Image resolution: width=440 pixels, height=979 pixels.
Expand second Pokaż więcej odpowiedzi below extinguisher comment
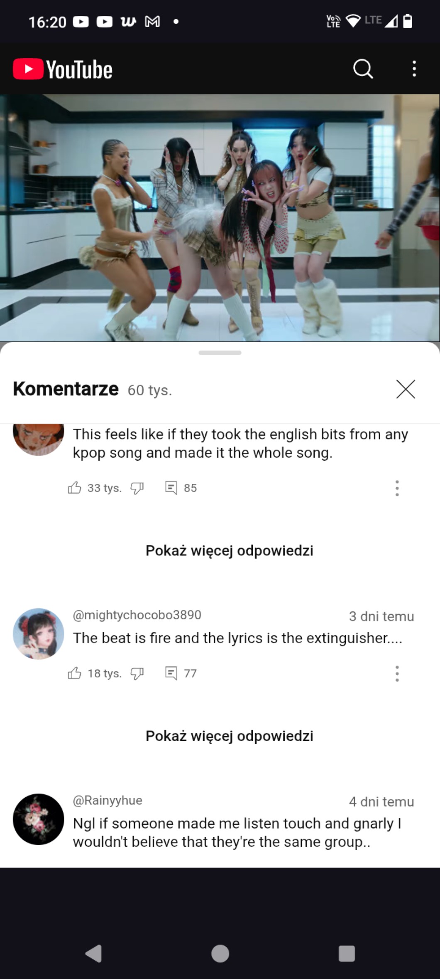click(229, 736)
